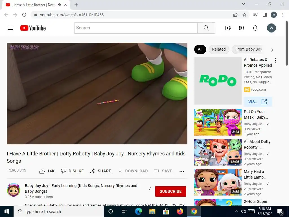Toggle Chrome side panel
This screenshot has width=289, height=217.
(x=265, y=15)
